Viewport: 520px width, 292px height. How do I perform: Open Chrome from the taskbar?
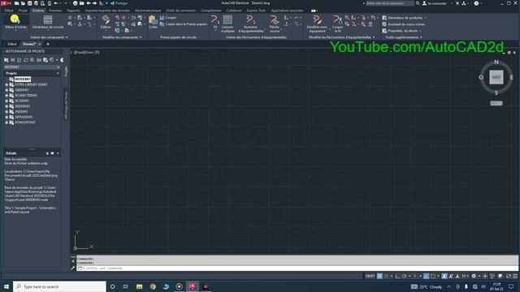[153, 286]
